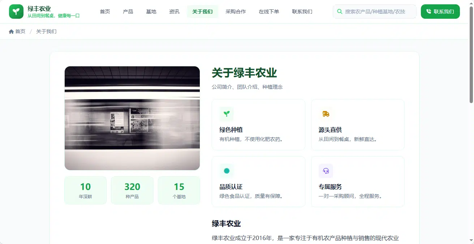The width and height of the screenshot is (474, 244).
Task: Click the blurred train station image
Action: (132, 118)
